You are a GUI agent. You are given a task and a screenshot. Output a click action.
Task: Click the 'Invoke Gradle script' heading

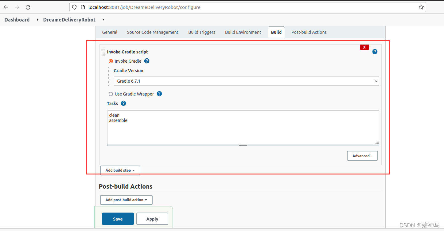pyautogui.click(x=127, y=52)
